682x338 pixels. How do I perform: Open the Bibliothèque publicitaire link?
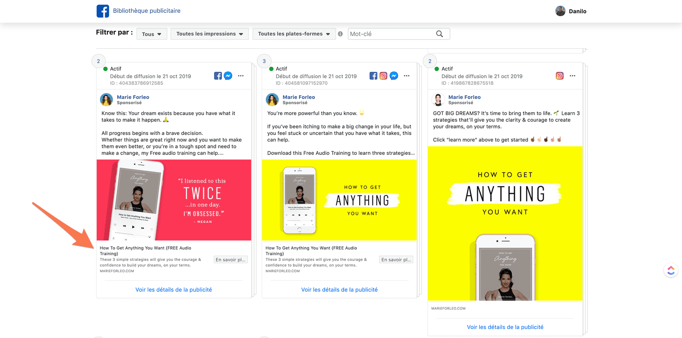tap(146, 11)
